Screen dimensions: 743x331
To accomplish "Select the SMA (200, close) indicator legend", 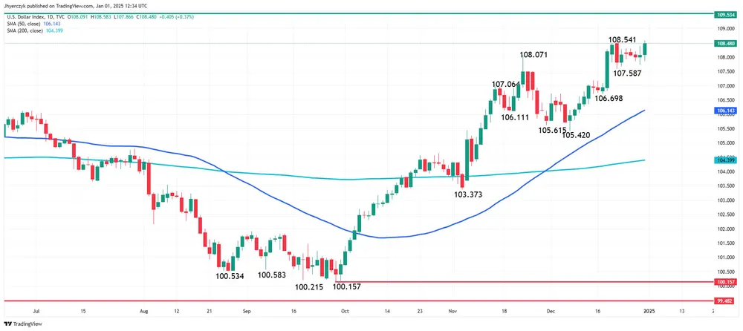I will [x=24, y=30].
